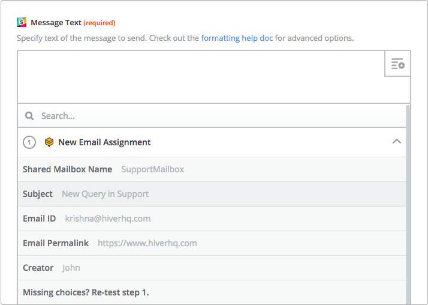Collapse the New Email Assignment section chevron

pyautogui.click(x=397, y=141)
